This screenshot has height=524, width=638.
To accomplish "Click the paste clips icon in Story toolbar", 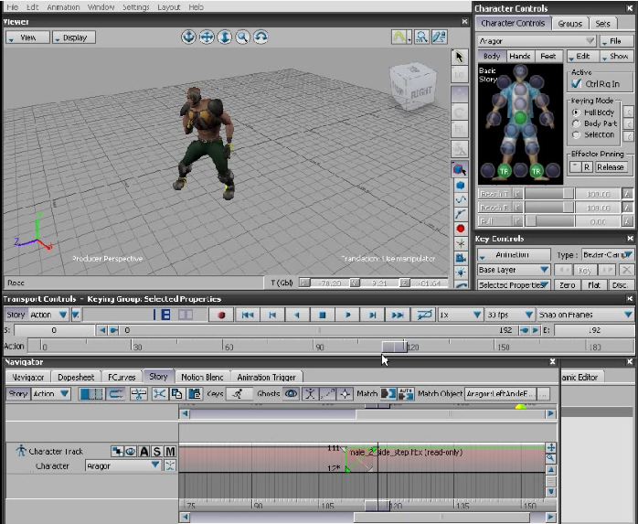I will [x=195, y=394].
